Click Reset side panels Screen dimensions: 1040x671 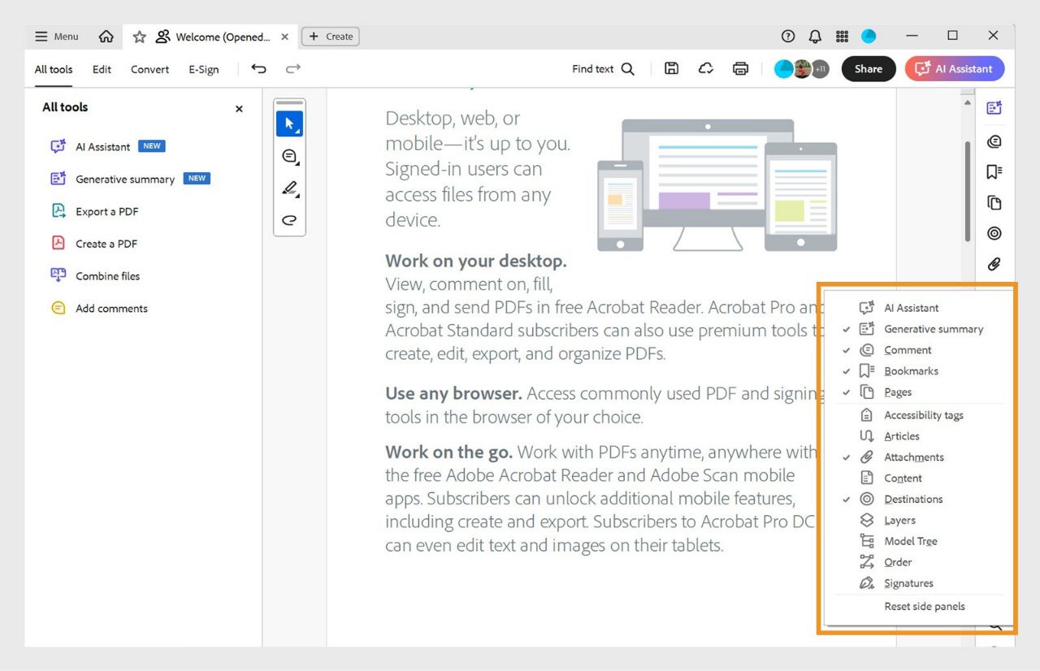point(925,606)
